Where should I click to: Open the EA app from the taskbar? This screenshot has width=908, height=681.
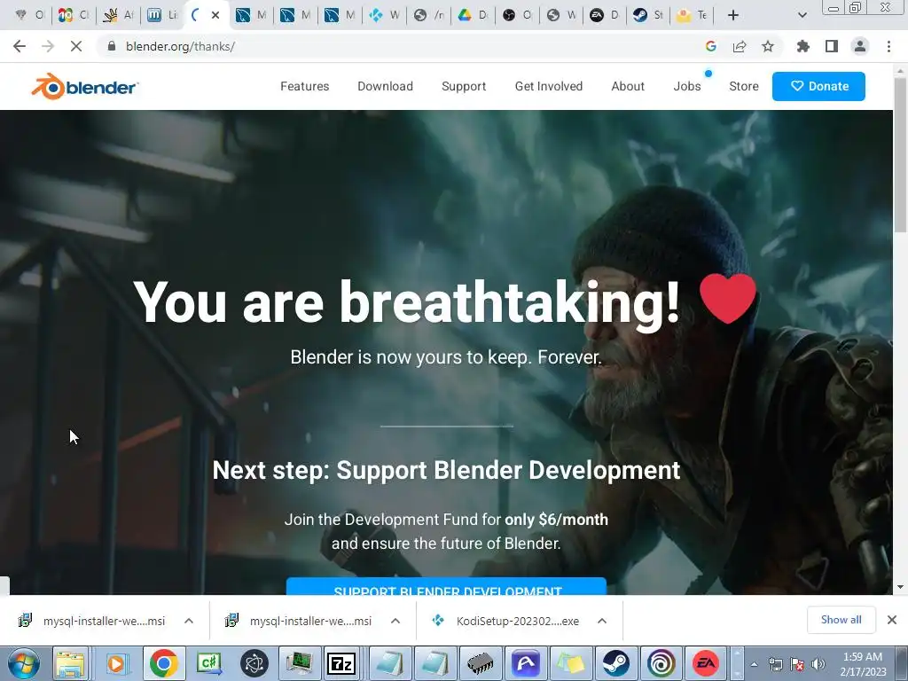point(706,663)
